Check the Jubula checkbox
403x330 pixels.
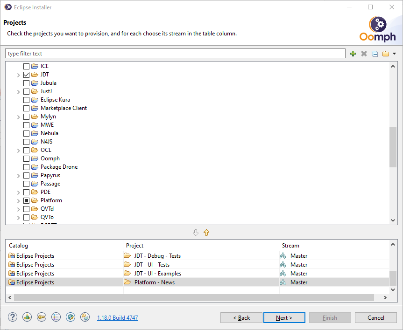(26, 83)
